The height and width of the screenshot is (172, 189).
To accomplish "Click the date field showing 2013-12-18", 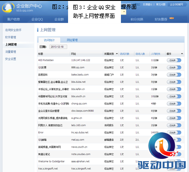I will click(58, 47).
